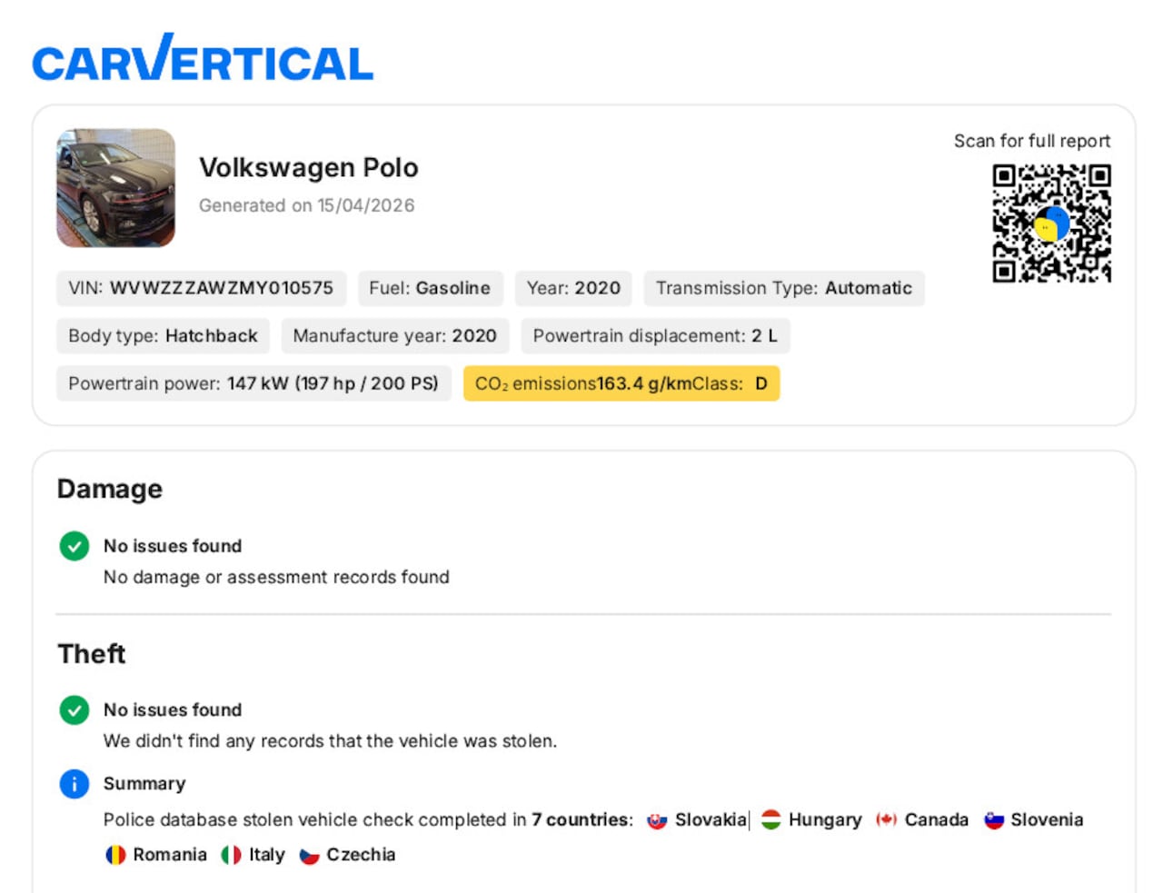Click the Transmission Type Automatic chip
Screen dimensions: 1163x893
(x=783, y=288)
